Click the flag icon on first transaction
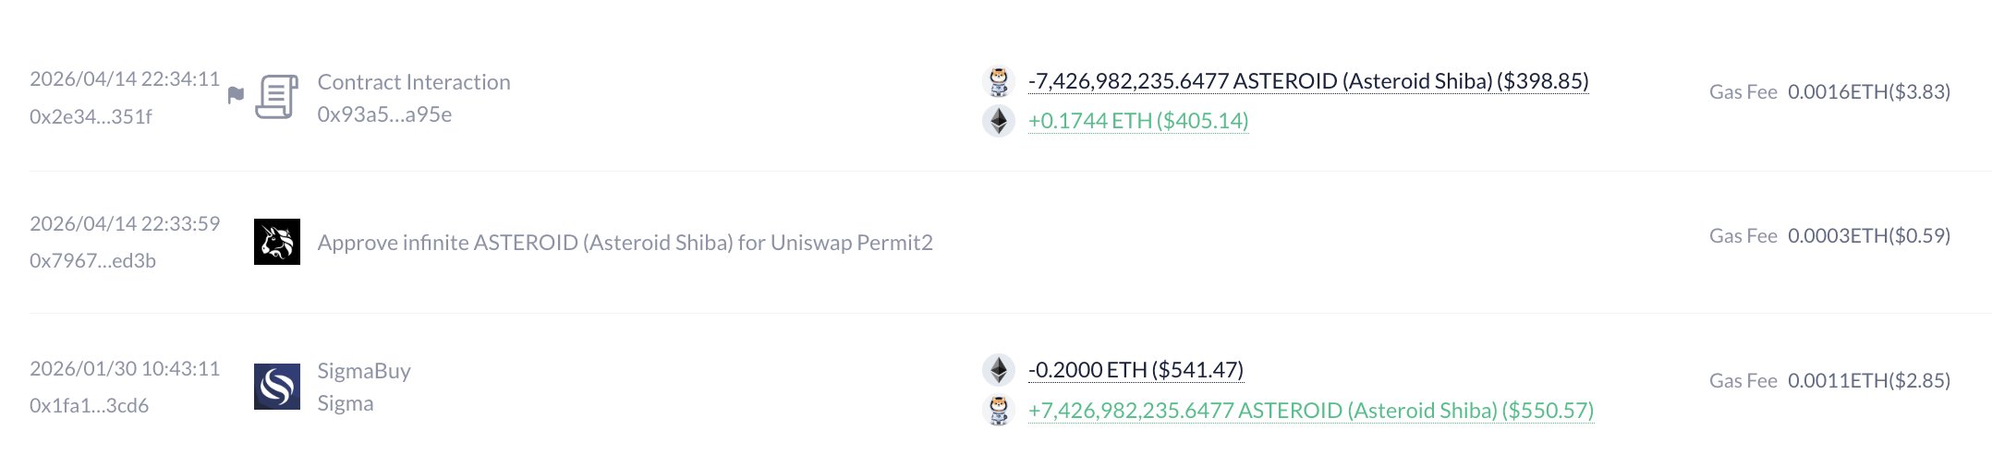 [x=236, y=95]
